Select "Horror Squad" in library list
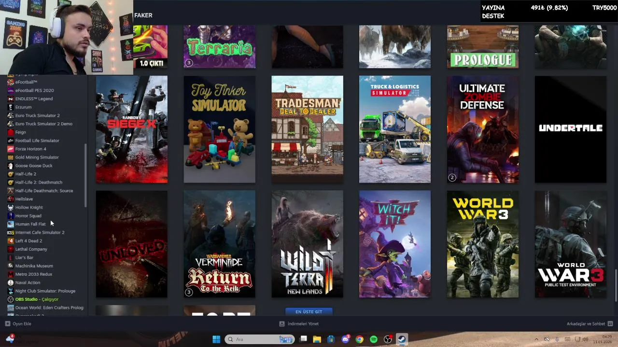The width and height of the screenshot is (618, 347). click(28, 216)
